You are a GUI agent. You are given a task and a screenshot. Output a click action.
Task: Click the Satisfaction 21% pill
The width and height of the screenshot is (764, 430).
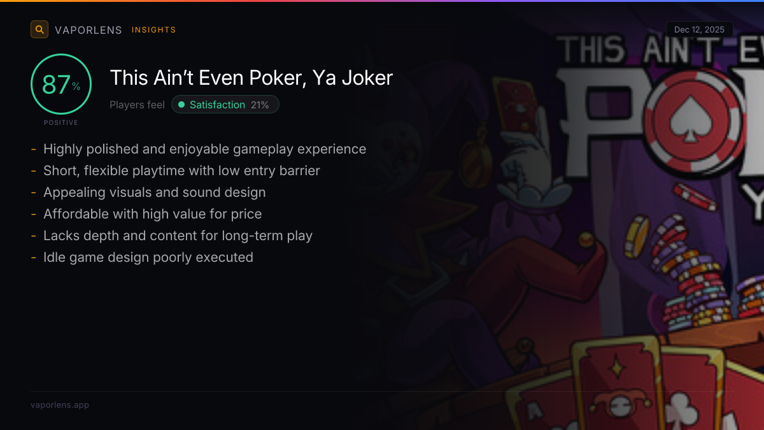[225, 104]
